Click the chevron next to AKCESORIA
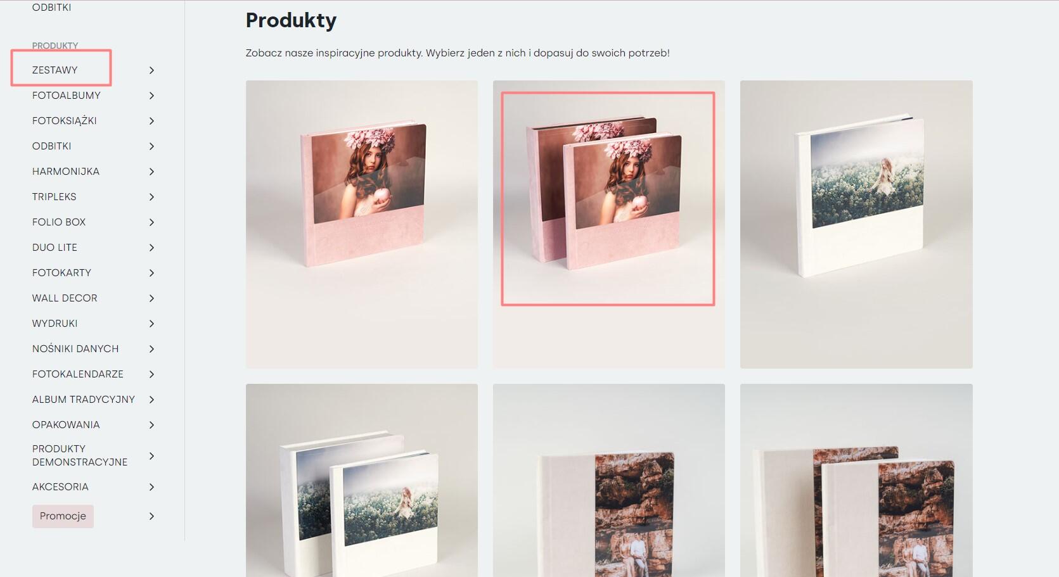The width and height of the screenshot is (1059, 577). (151, 487)
